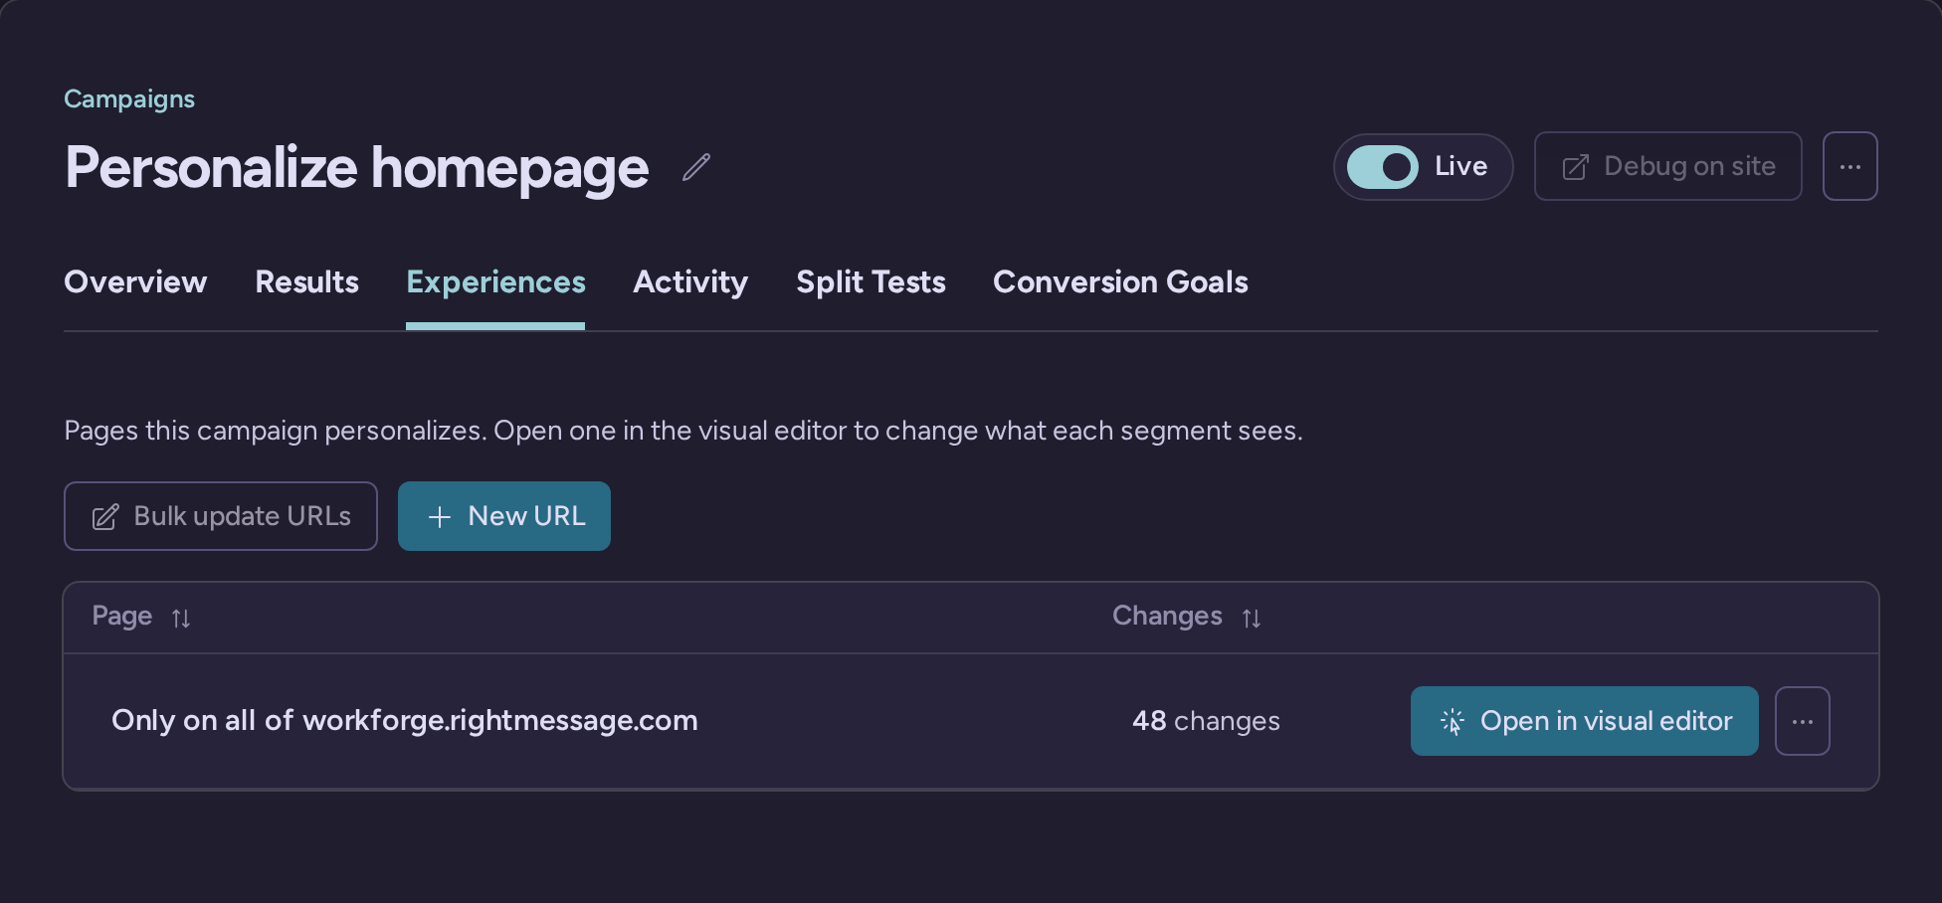Sort table by Page column arrows
This screenshot has width=1942, height=903.
pyautogui.click(x=181, y=619)
